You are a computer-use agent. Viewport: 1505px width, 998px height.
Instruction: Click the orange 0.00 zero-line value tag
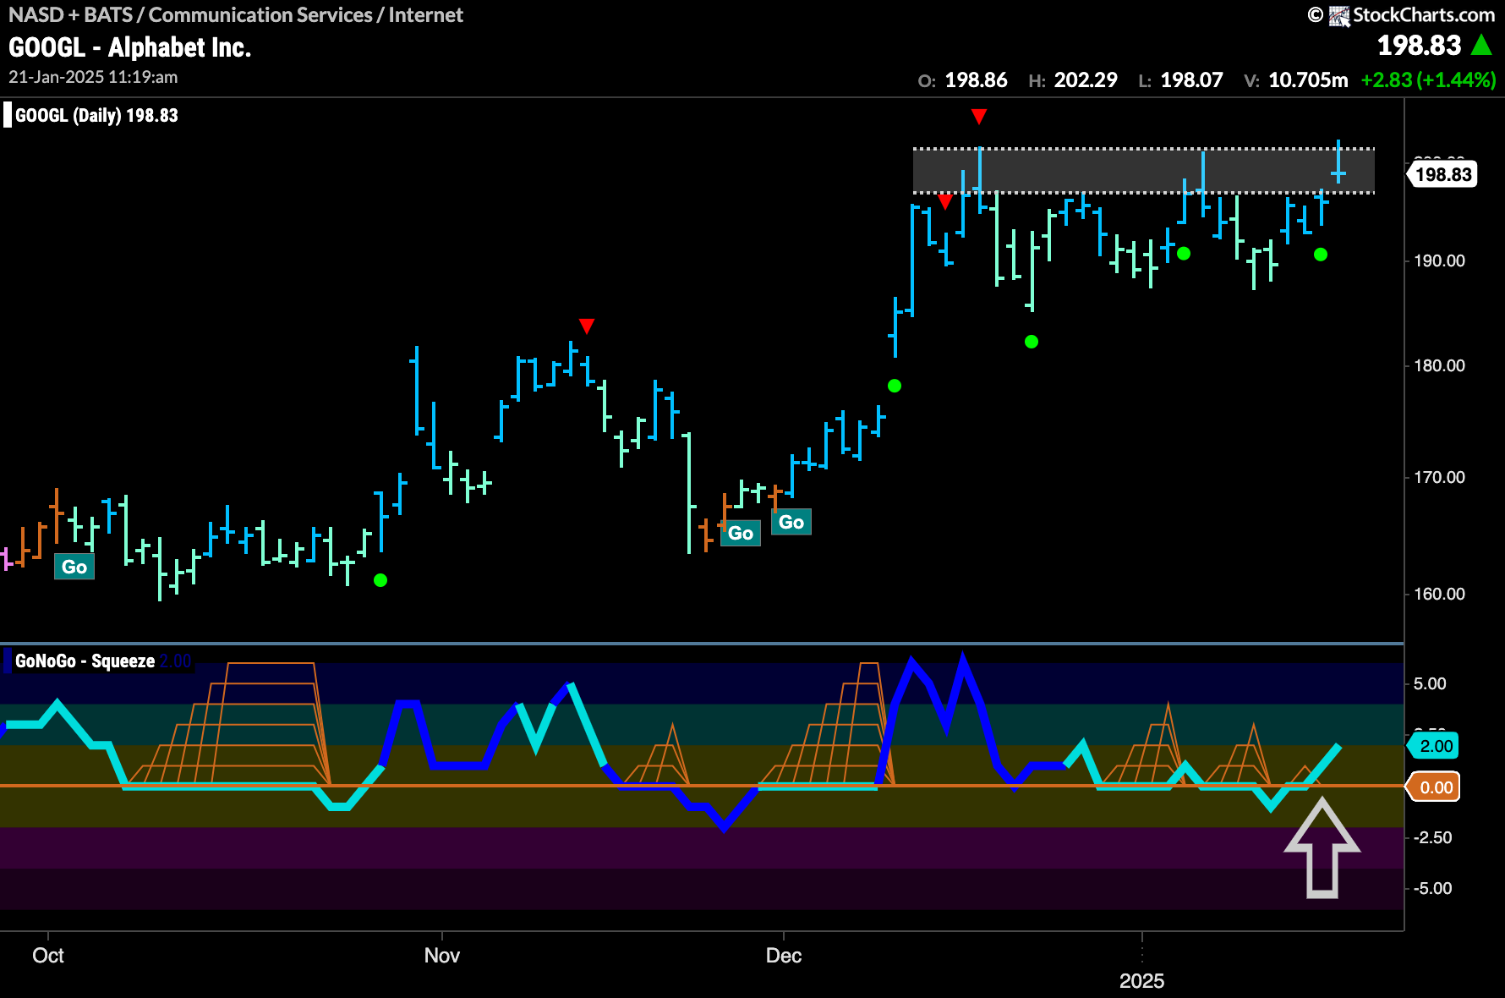[1435, 787]
